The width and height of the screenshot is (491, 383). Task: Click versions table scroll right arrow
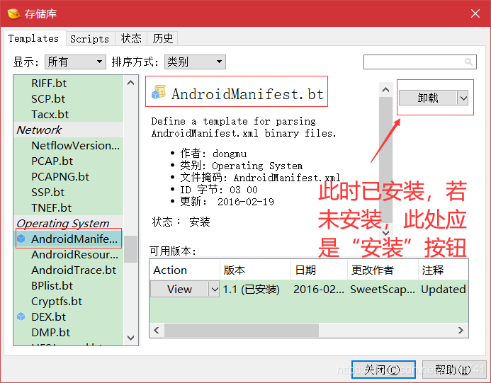click(461, 330)
